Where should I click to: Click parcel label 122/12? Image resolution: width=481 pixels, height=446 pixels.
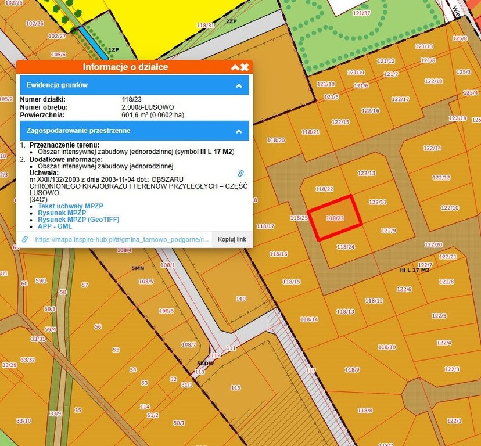tap(441, 178)
